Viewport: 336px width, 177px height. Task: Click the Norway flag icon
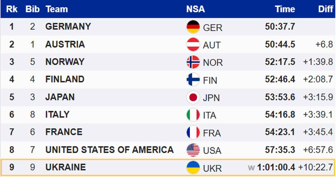point(193,62)
